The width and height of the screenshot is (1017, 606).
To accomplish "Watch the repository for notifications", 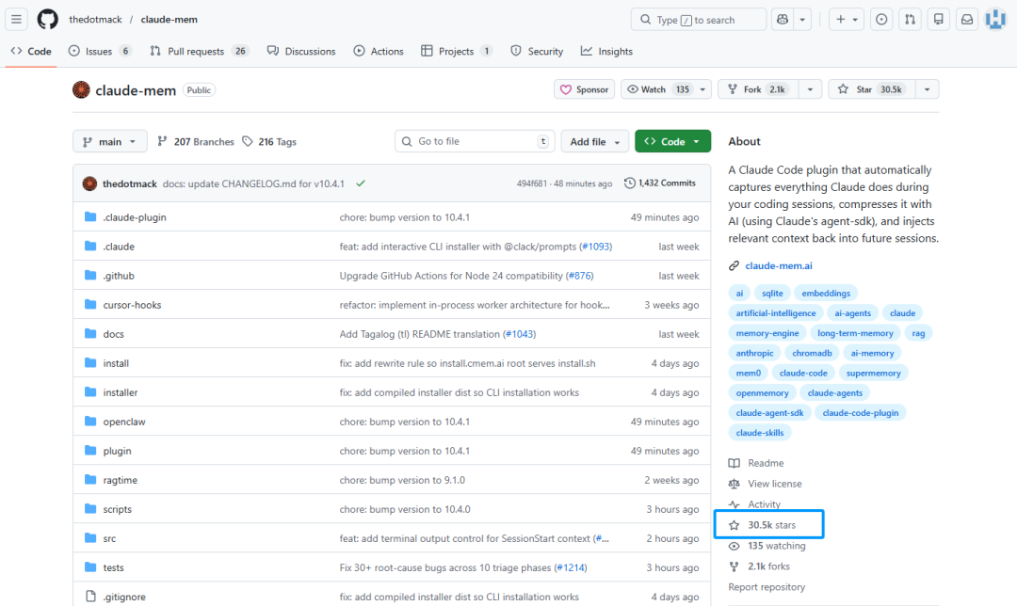I will [658, 89].
